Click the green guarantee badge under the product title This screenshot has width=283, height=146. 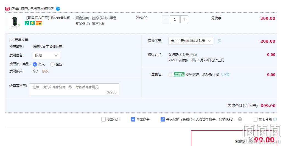pos(32,23)
